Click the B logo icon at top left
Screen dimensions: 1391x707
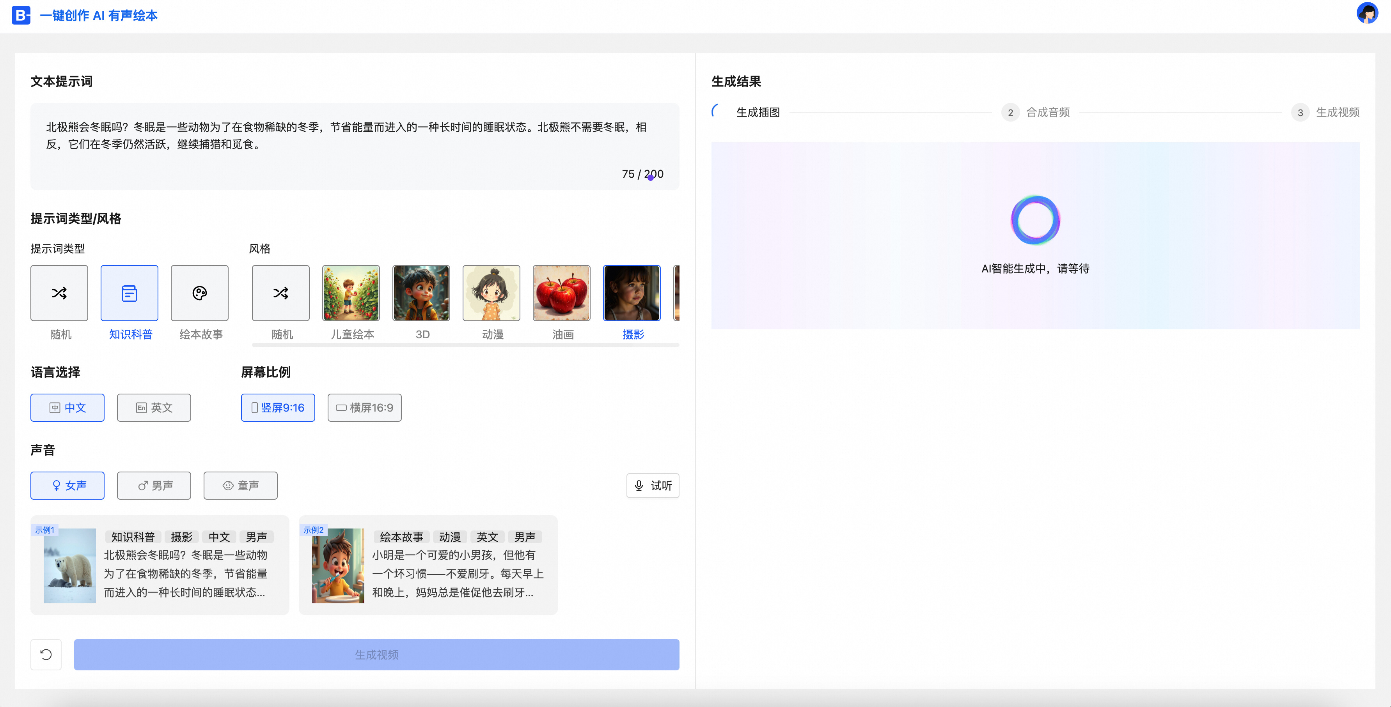point(21,15)
